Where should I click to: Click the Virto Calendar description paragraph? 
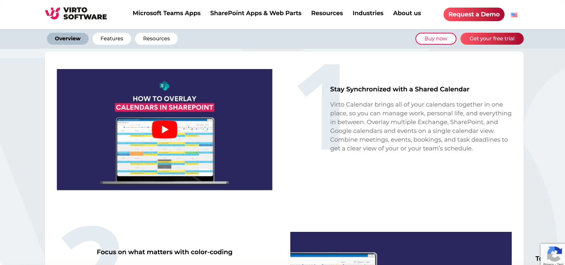(x=421, y=127)
